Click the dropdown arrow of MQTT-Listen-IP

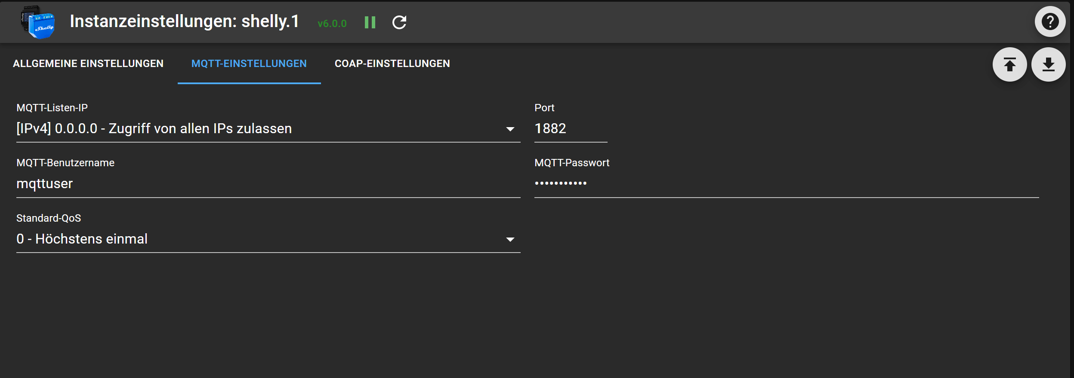[x=510, y=129]
